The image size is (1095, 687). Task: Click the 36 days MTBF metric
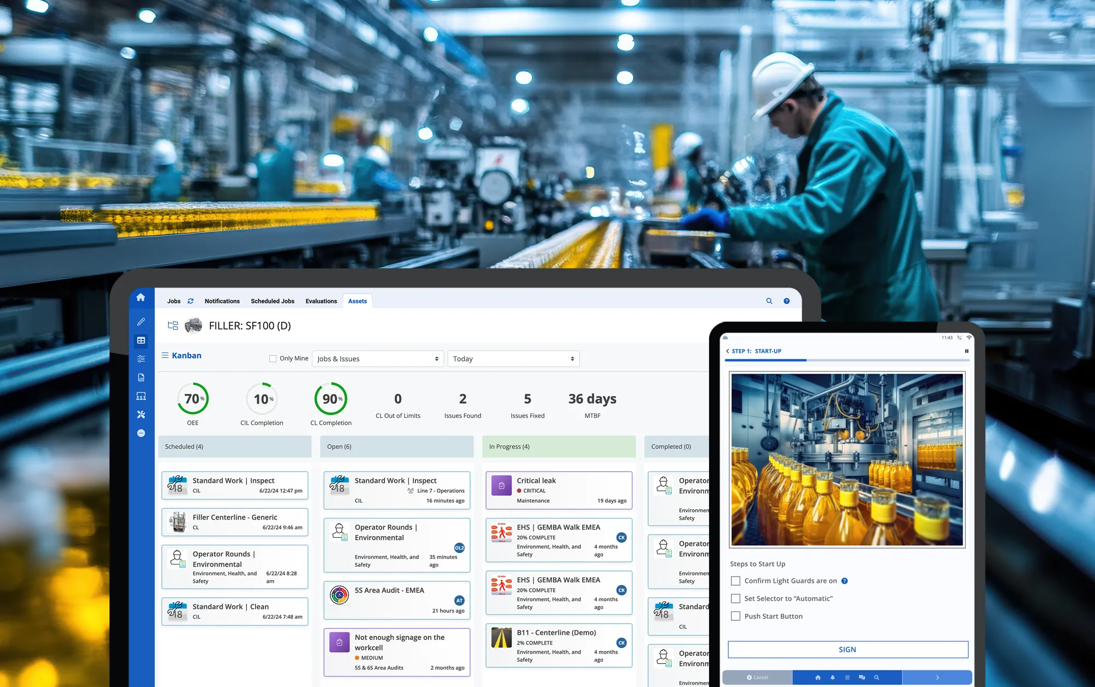(x=592, y=405)
